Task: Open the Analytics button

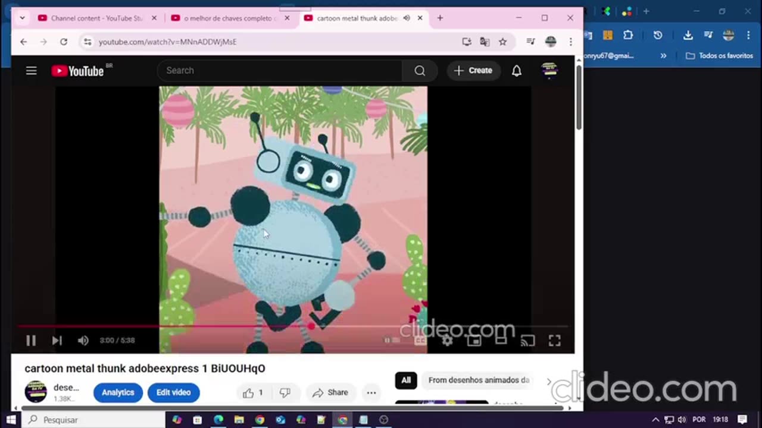Action: click(118, 392)
